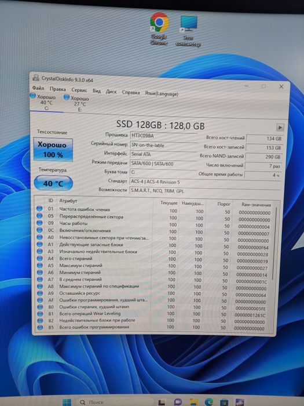304x406 pixels.
Task: Click total NAND writes value 290 GB
Action: click(263, 157)
